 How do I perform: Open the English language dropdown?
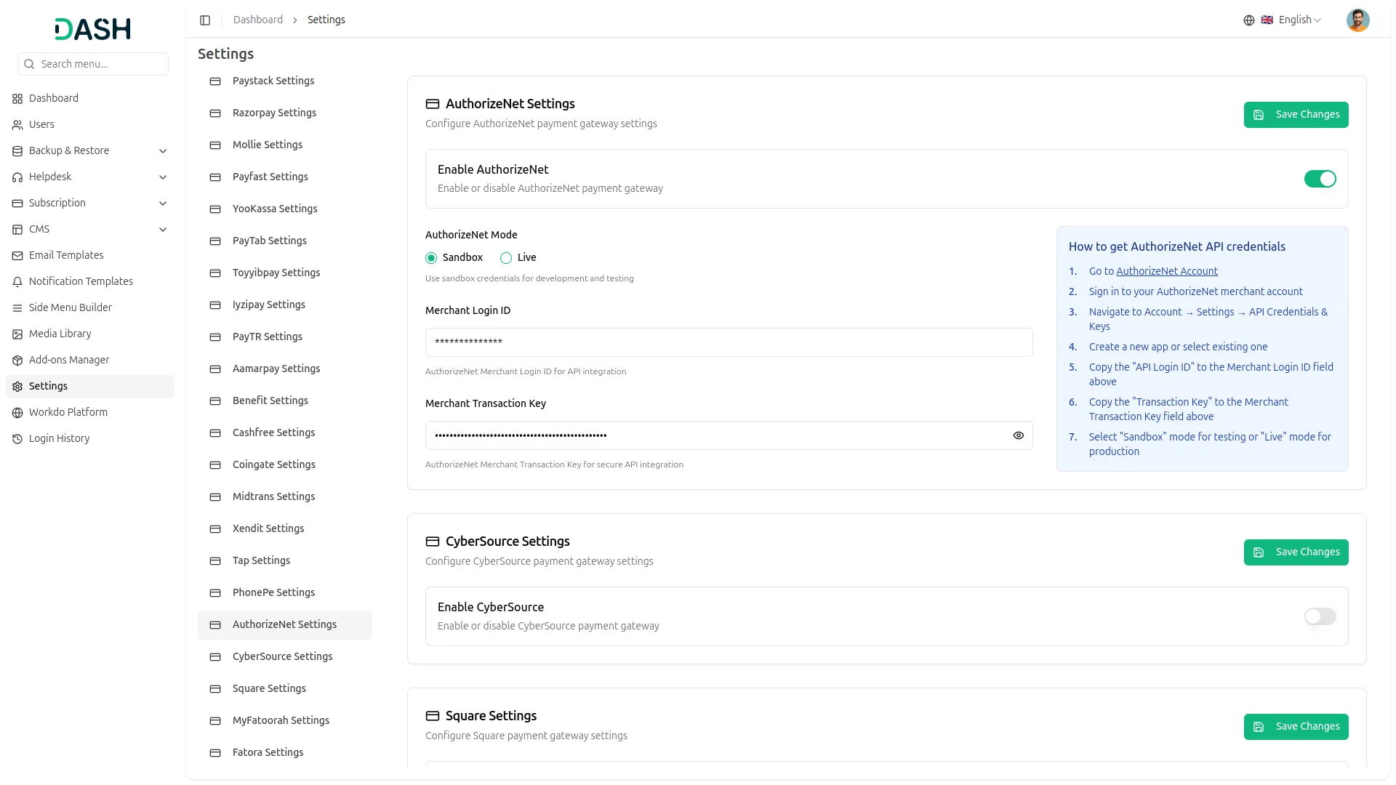[x=1291, y=20]
